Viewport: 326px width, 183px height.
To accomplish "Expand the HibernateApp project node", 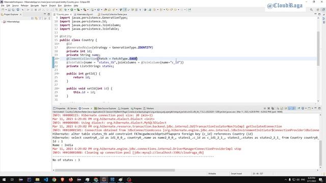I will 2,21.
